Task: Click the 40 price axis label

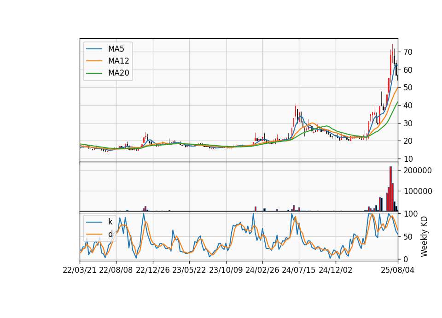Action: click(x=408, y=106)
